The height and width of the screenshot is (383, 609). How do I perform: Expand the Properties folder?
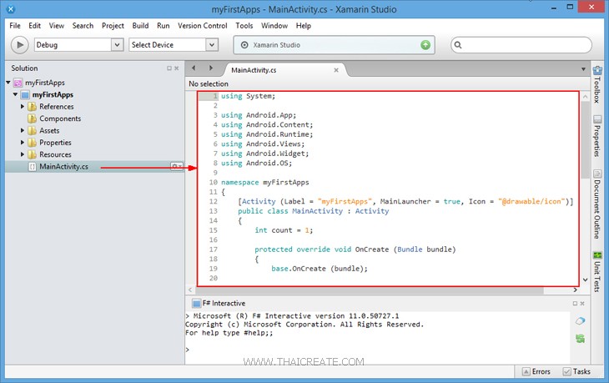pyautogui.click(x=23, y=143)
